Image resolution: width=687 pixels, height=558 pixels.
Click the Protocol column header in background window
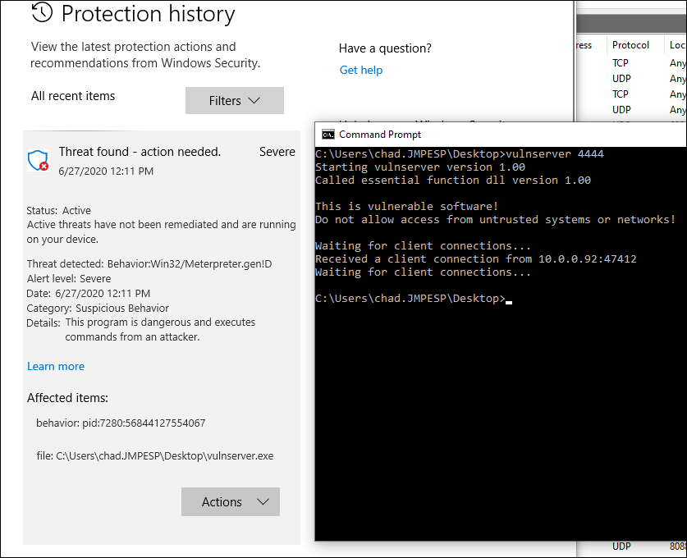point(630,45)
